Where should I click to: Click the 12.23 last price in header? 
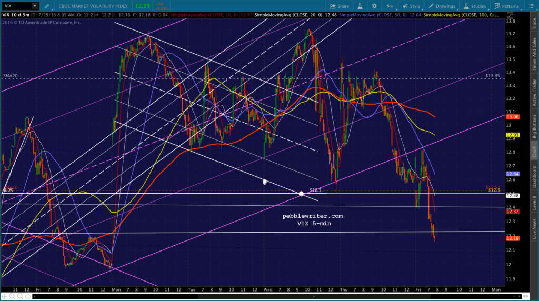pos(142,6)
